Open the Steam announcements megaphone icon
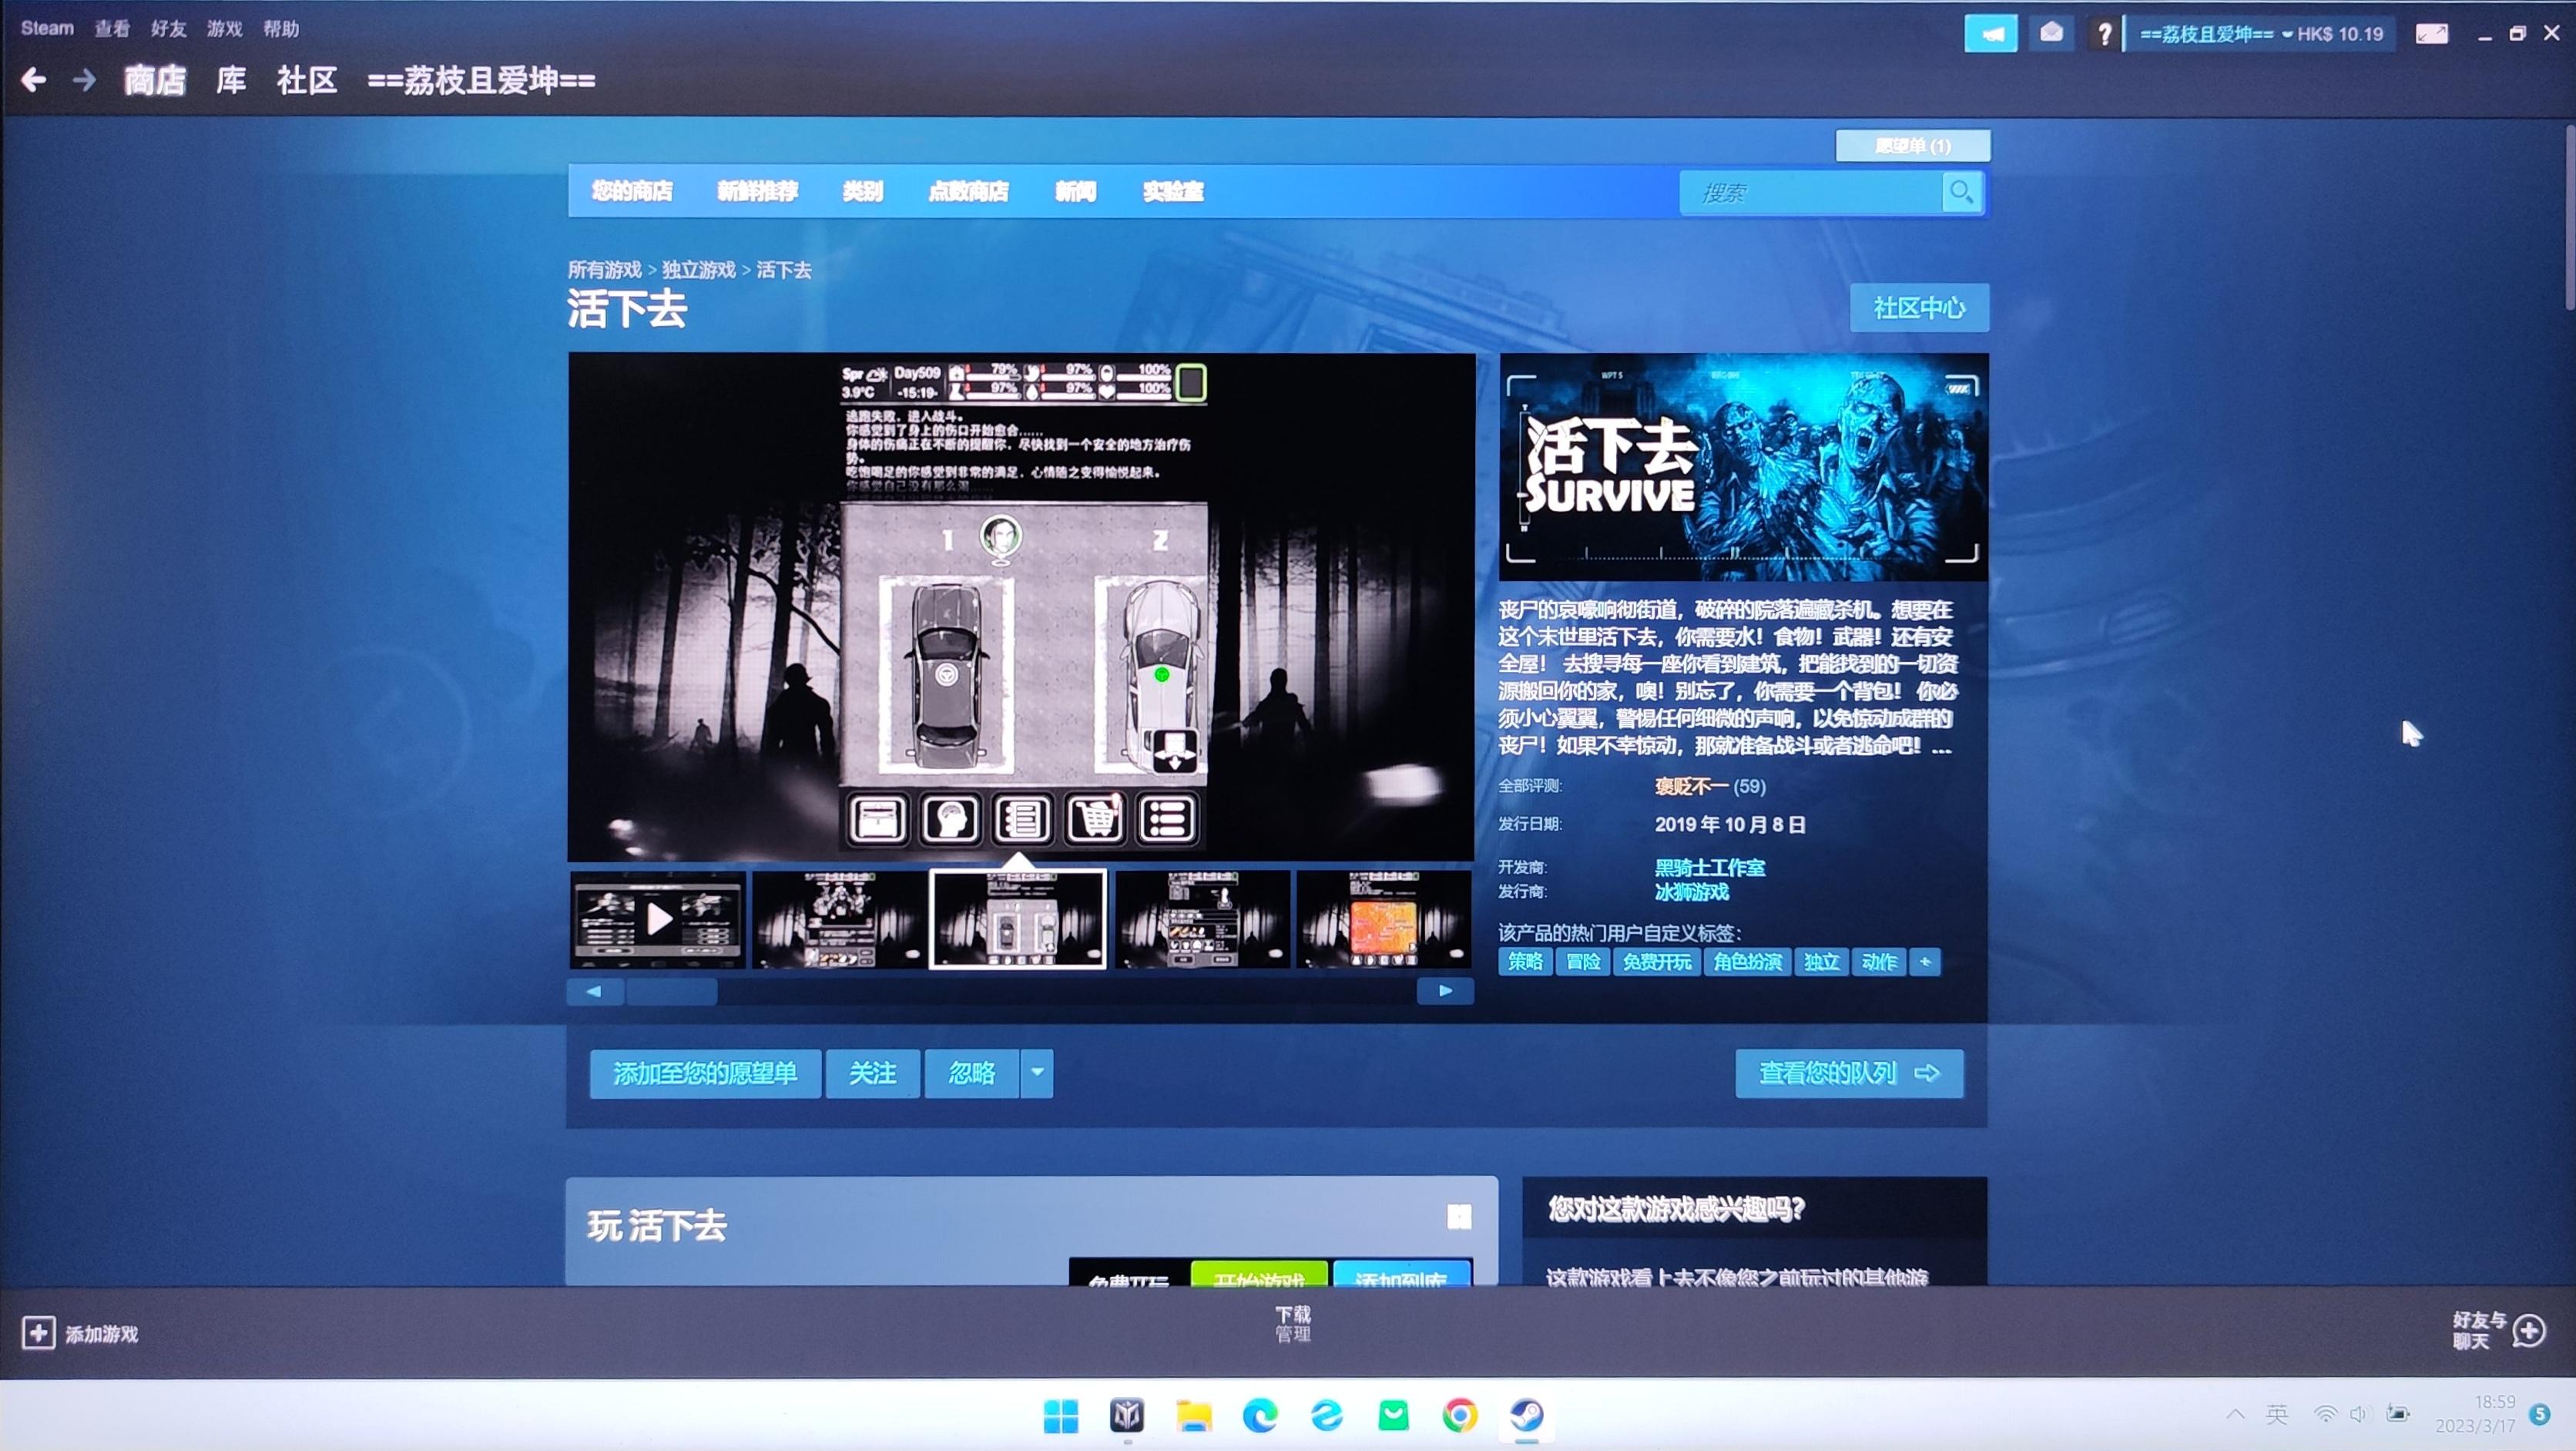This screenshot has height=1451, width=2576. pos(1990,34)
